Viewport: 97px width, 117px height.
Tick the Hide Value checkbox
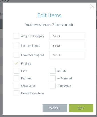pyautogui.click(x=53, y=86)
